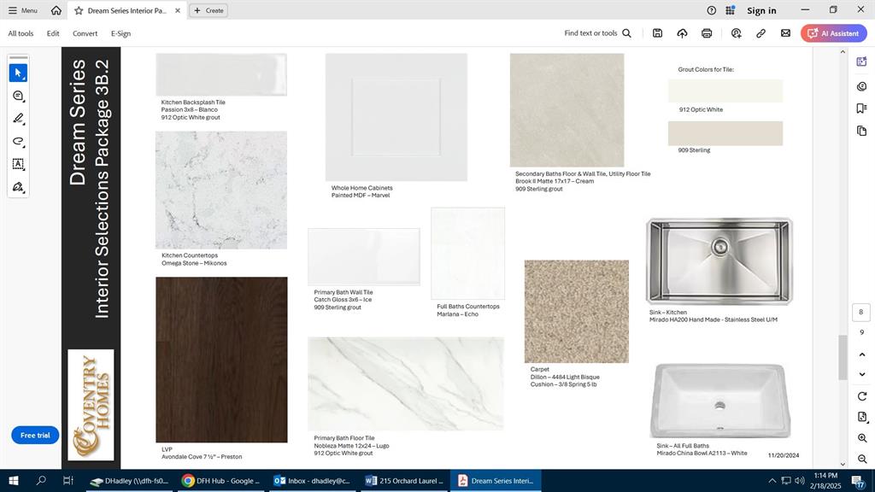Click the 'Full Baths Countertops' caption text
This screenshot has width=875, height=492.
468,307
